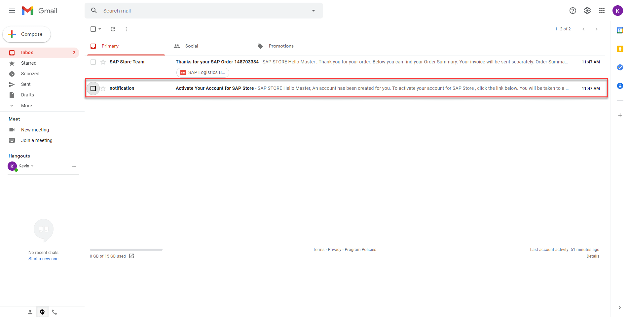Image resolution: width=629 pixels, height=317 pixels.
Task: Switch to the Promotions tab
Action: click(281, 46)
